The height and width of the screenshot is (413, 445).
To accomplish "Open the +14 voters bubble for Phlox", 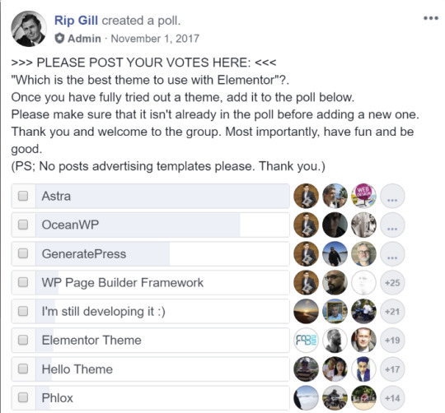I will (392, 398).
